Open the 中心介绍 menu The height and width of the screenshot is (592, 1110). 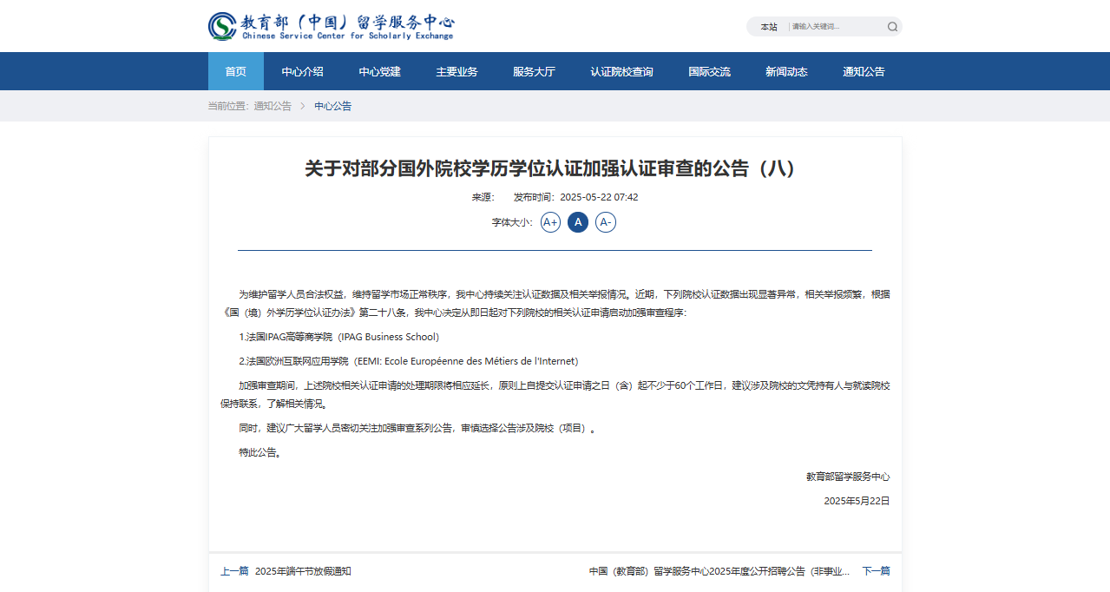coord(302,71)
